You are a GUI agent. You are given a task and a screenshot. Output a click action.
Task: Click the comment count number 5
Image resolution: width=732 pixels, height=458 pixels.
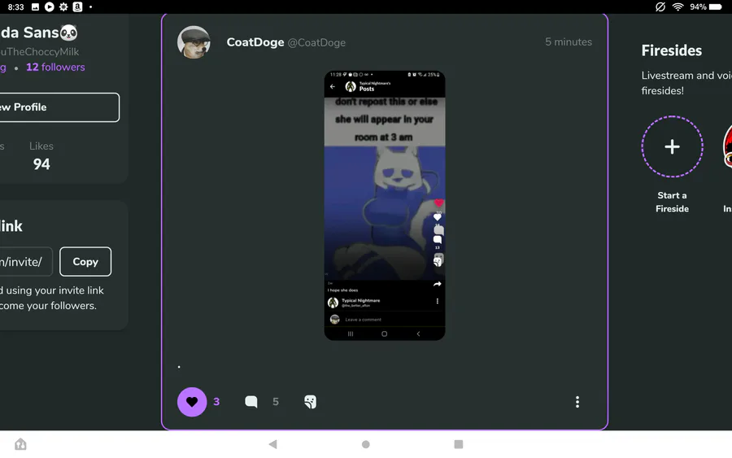276,402
